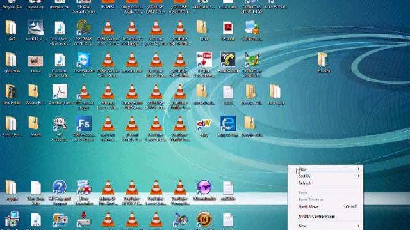Open the New submenu entry
The image size is (410, 230).
coord(325,226)
